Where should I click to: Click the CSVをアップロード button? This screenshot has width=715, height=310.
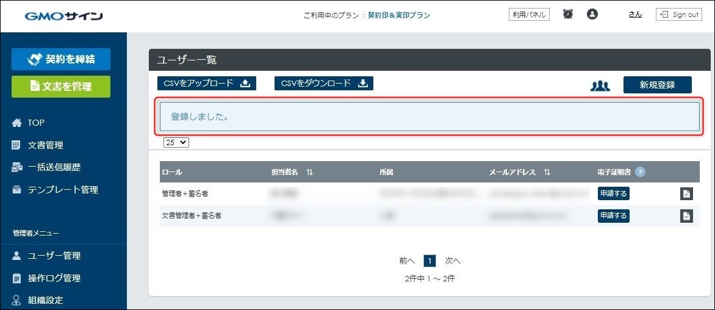pos(207,84)
